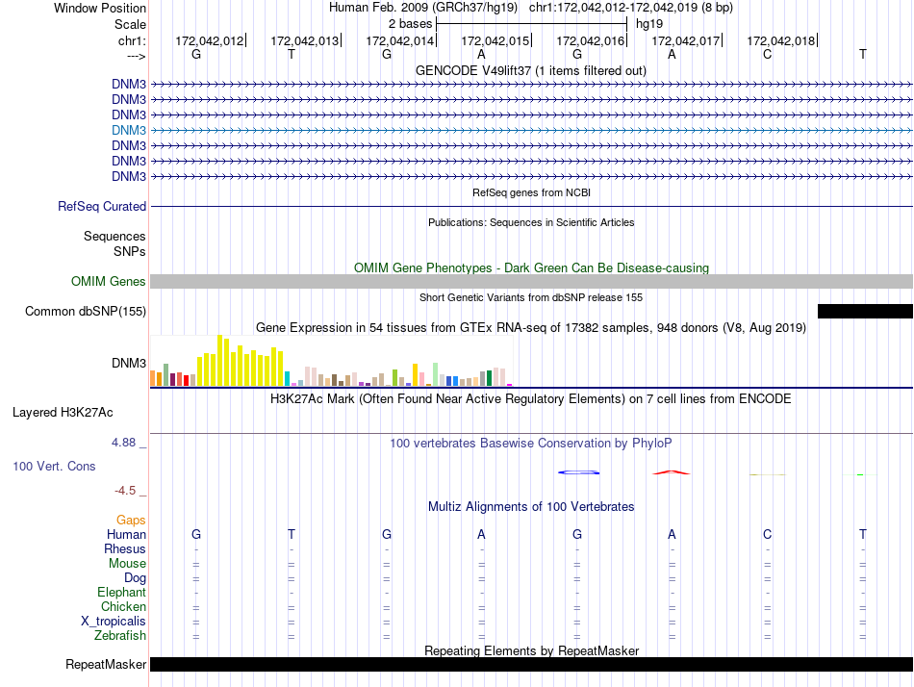Click the 'Human' alignment row label

tap(126, 534)
